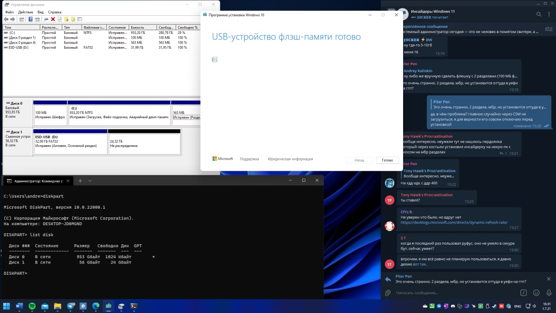
Task: Click the Диск 1 removable disk label
Action: (17, 141)
